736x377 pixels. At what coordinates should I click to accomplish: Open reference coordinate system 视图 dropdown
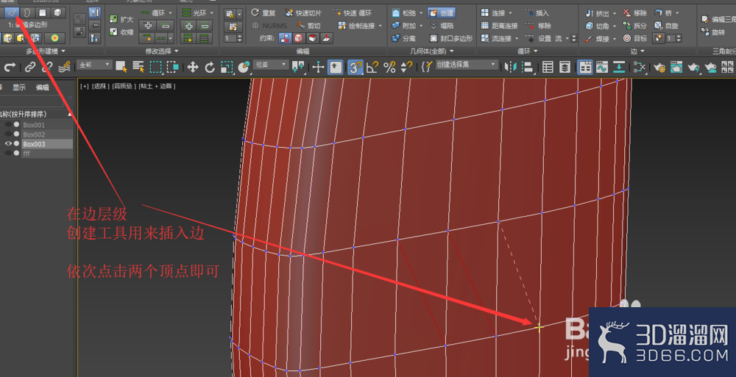tap(270, 65)
